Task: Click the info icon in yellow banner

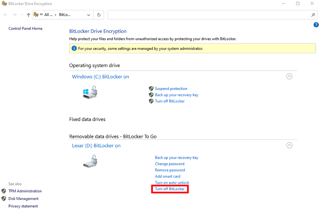Action: click(74, 48)
